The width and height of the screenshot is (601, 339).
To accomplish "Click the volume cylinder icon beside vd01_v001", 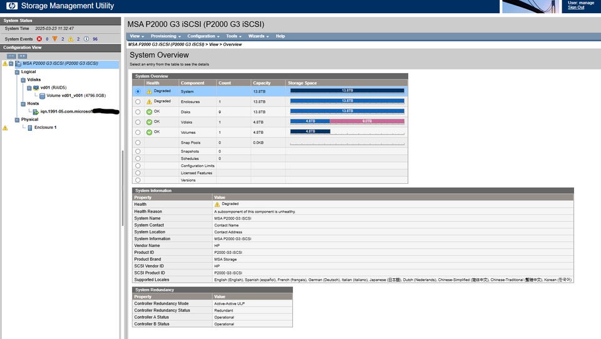I will 42,96.
